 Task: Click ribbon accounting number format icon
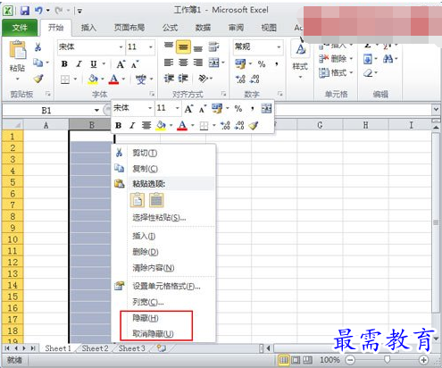(240, 63)
